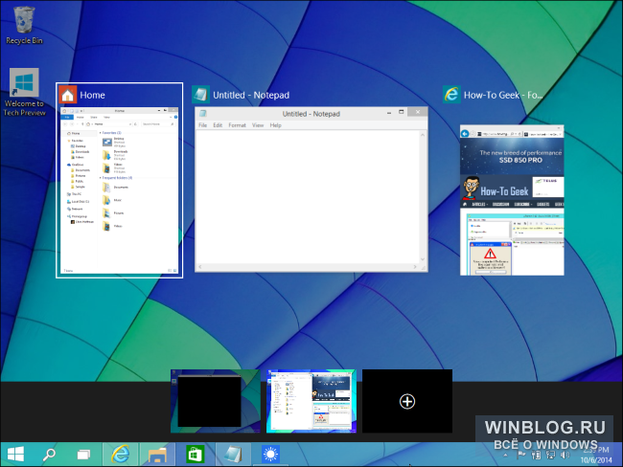Screen dimensions: 623x467
Task: Open Action Center flag icon
Action: [520, 456]
